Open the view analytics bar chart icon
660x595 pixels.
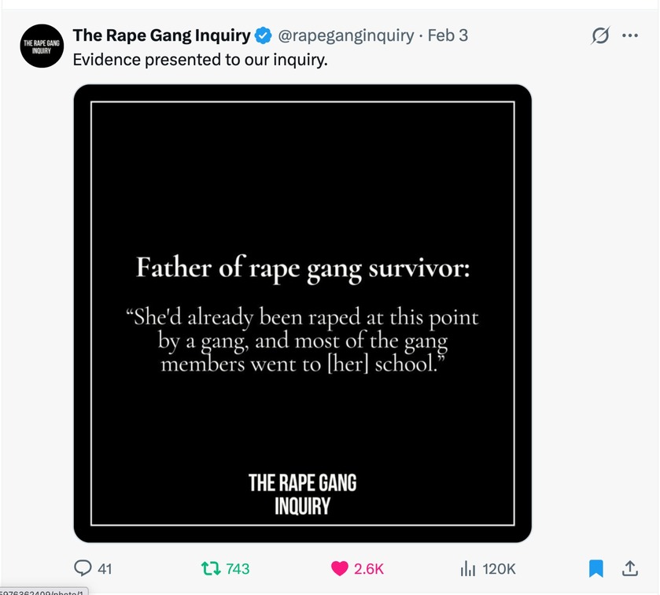pos(467,567)
